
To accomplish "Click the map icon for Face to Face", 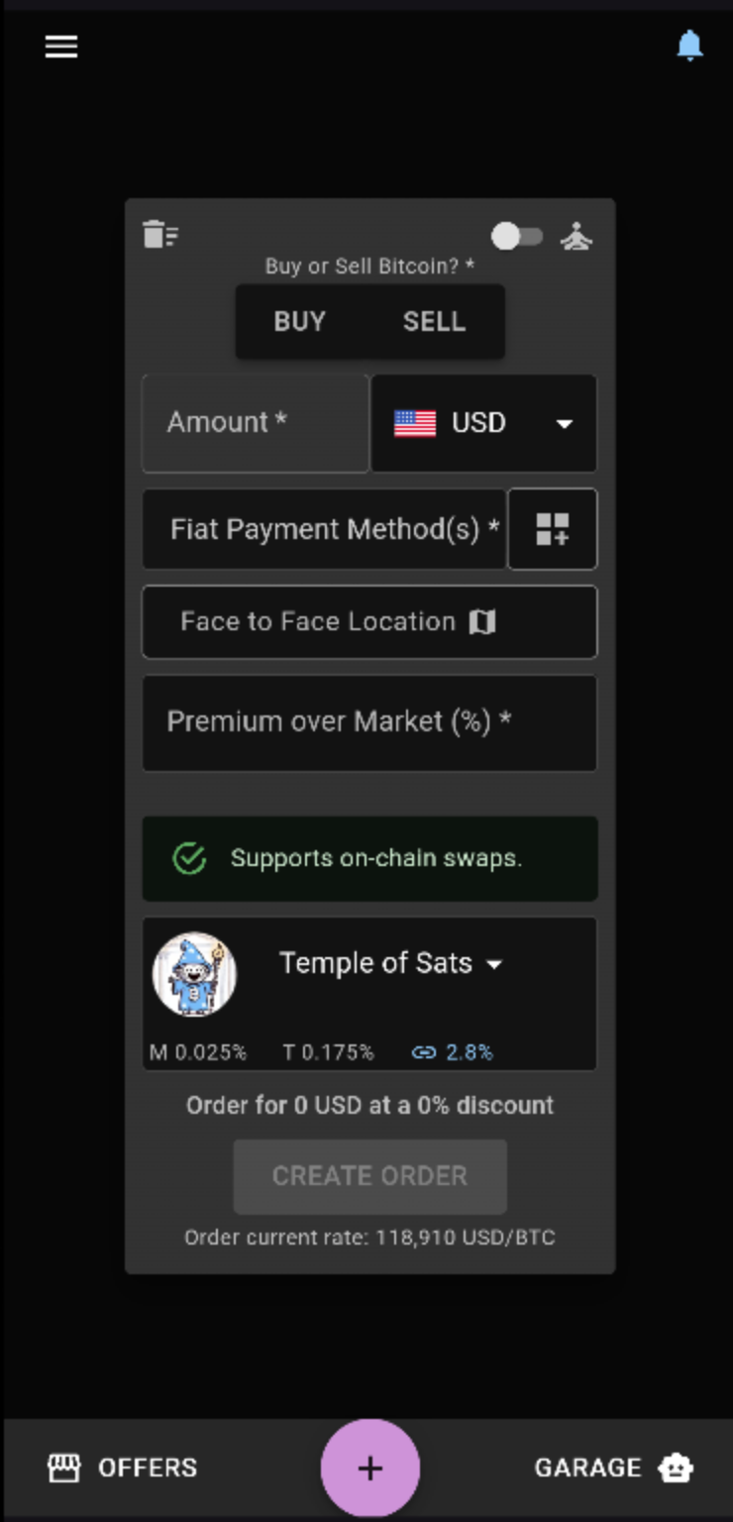I will point(482,622).
